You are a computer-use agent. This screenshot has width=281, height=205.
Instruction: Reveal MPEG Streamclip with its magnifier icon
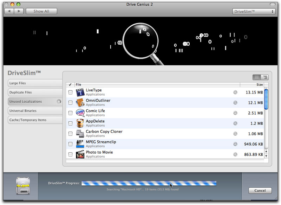tap(235, 144)
